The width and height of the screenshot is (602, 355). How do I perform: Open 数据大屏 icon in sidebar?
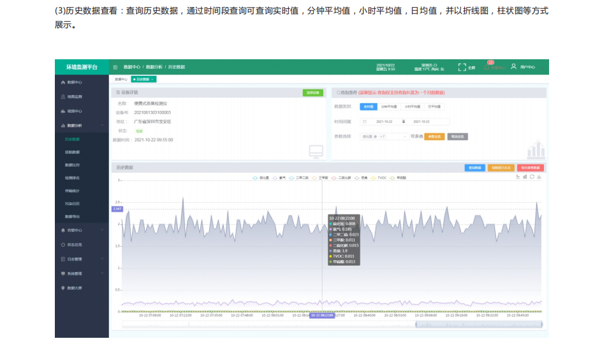63,288
